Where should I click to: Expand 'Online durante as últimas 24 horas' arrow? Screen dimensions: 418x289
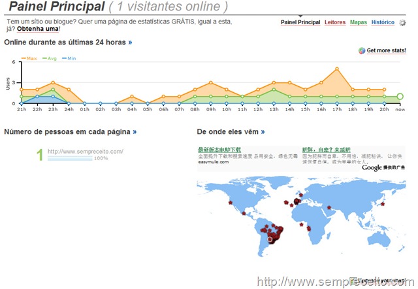point(130,42)
